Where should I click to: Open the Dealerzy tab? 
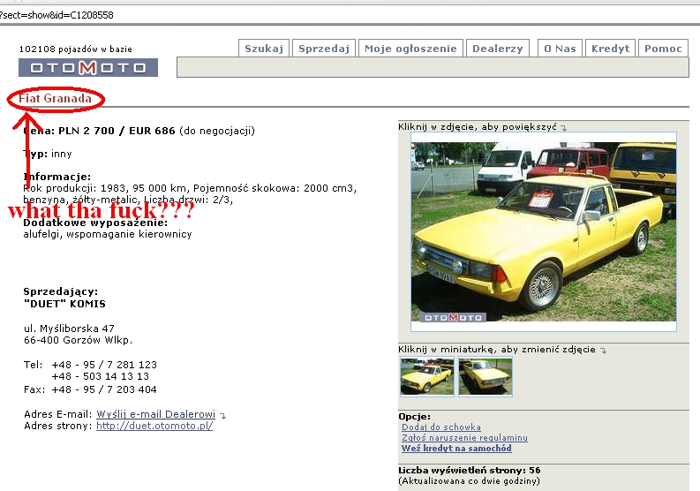(497, 49)
